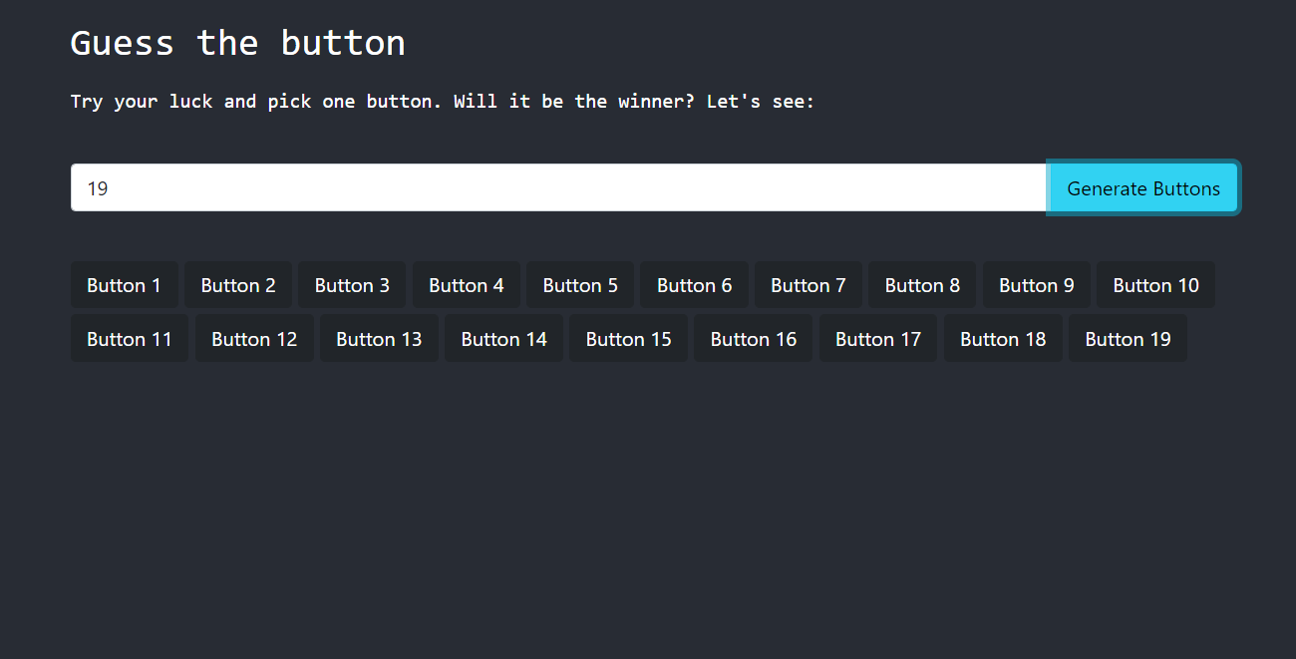
Task: Pick Button 16 as the winner
Action: 753,338
